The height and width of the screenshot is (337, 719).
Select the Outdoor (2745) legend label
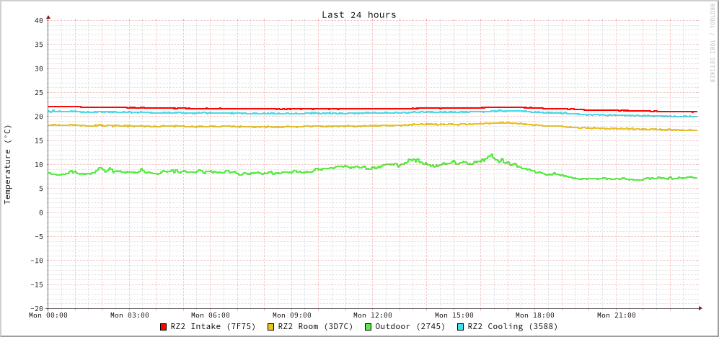click(410, 327)
